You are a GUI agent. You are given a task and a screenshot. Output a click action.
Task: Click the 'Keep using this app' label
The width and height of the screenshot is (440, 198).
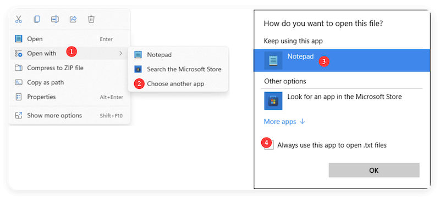click(293, 41)
